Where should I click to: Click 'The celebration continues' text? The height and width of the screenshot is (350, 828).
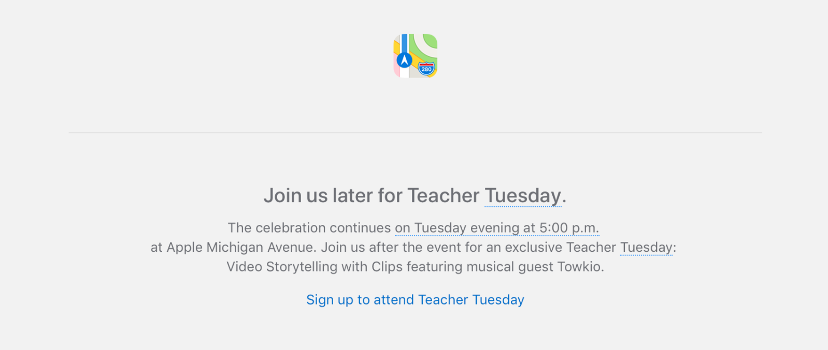pos(309,228)
